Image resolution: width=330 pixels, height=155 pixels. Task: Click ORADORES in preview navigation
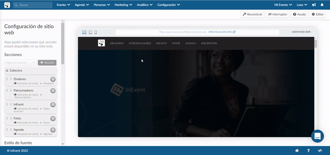[117, 43]
